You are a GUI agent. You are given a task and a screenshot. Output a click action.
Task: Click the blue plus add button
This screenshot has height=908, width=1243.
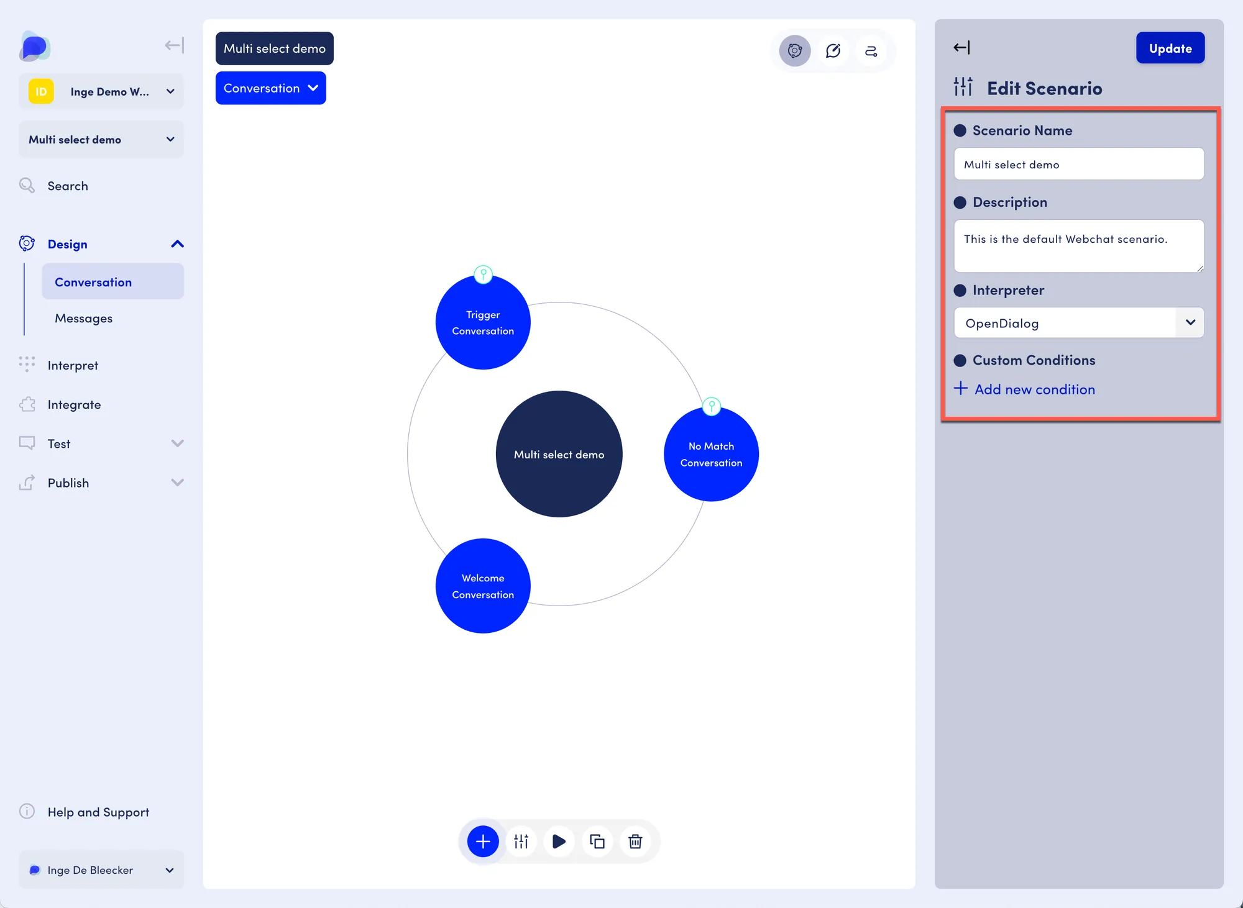[483, 842]
